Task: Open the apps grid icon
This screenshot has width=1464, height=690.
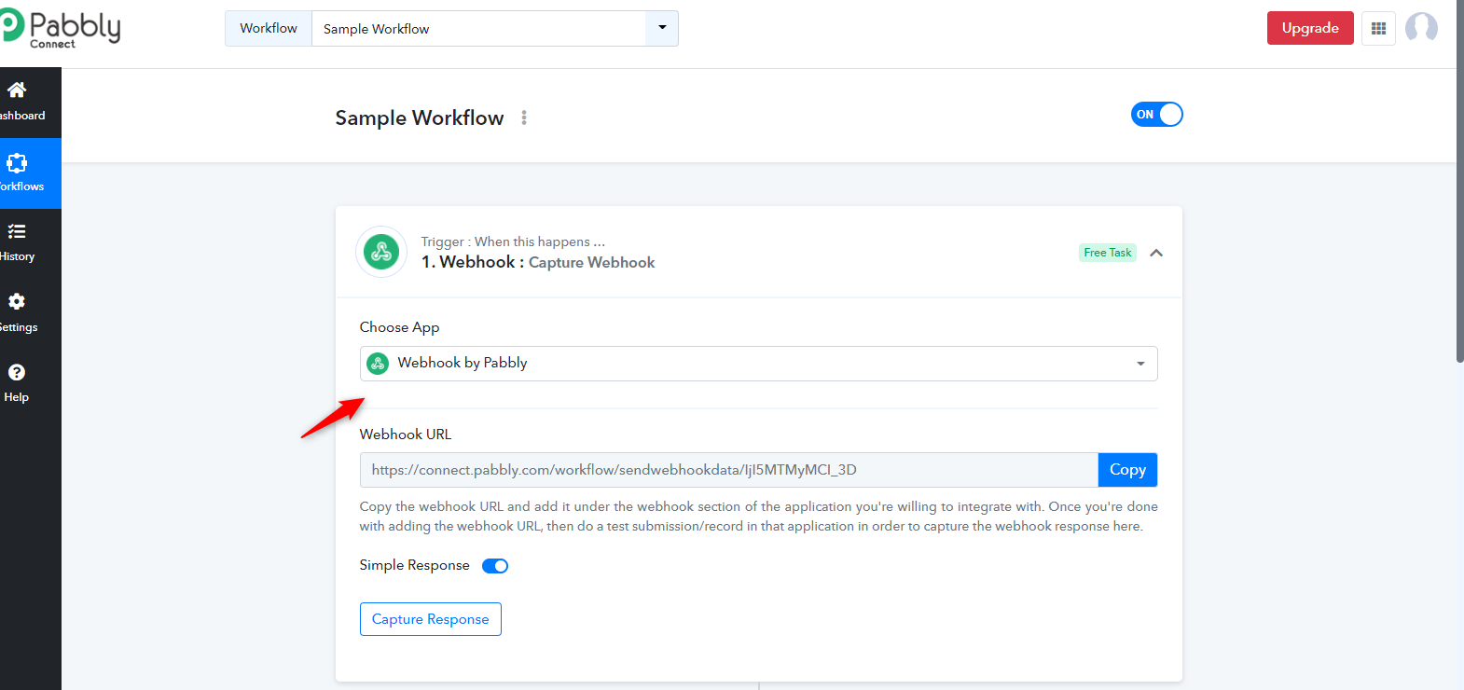Action: tap(1378, 28)
